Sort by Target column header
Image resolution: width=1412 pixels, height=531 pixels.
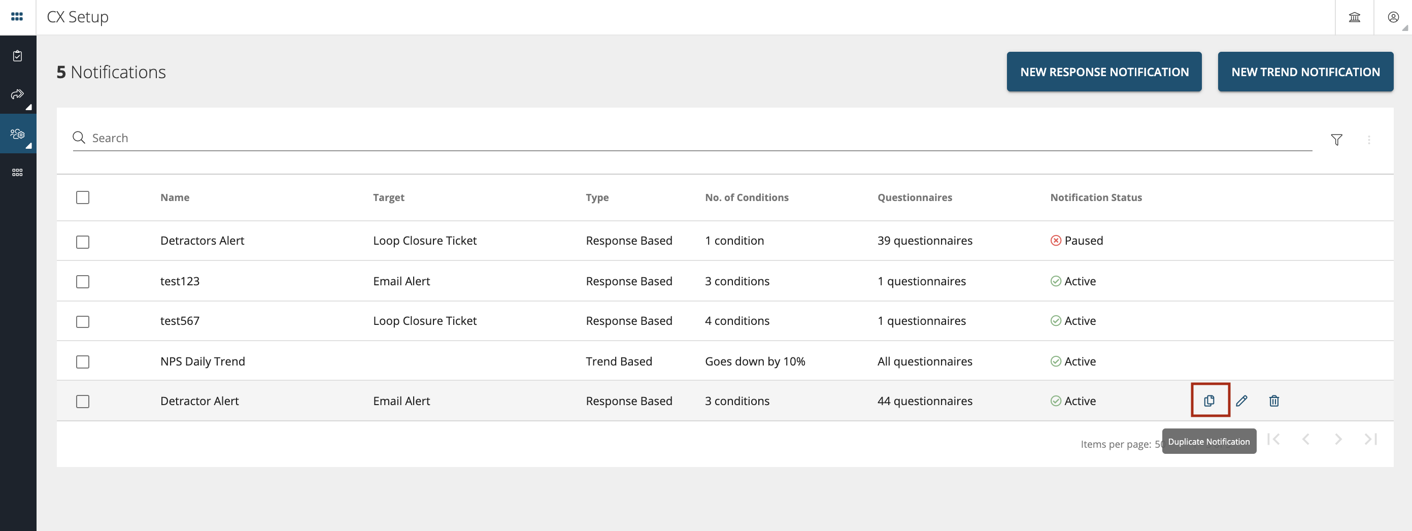(x=389, y=197)
